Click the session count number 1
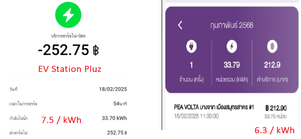Image resolution: width=301 pixels, height=139 pixels. (x=191, y=65)
